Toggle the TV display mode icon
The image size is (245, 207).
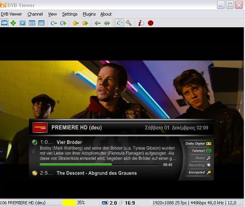tap(4, 23)
